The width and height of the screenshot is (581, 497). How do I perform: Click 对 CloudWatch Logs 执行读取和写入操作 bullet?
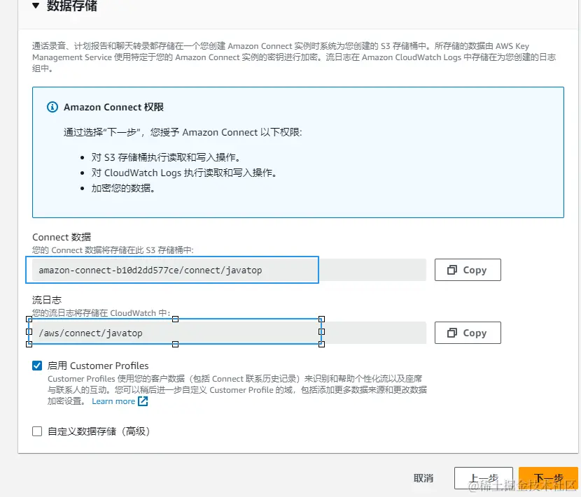pos(184,173)
